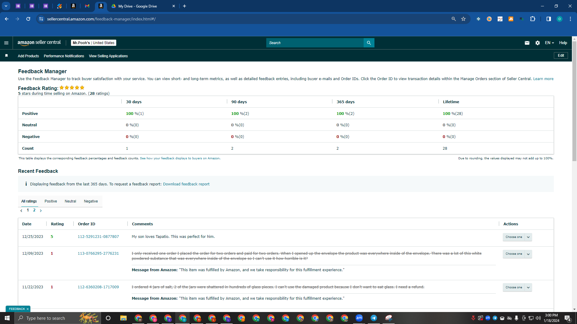Bookmark this page with the star icon
The width and height of the screenshot is (577, 324).
point(463,19)
